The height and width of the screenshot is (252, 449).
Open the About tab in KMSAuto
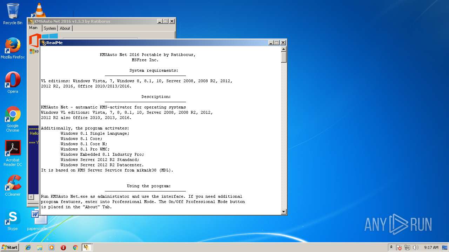(65, 28)
